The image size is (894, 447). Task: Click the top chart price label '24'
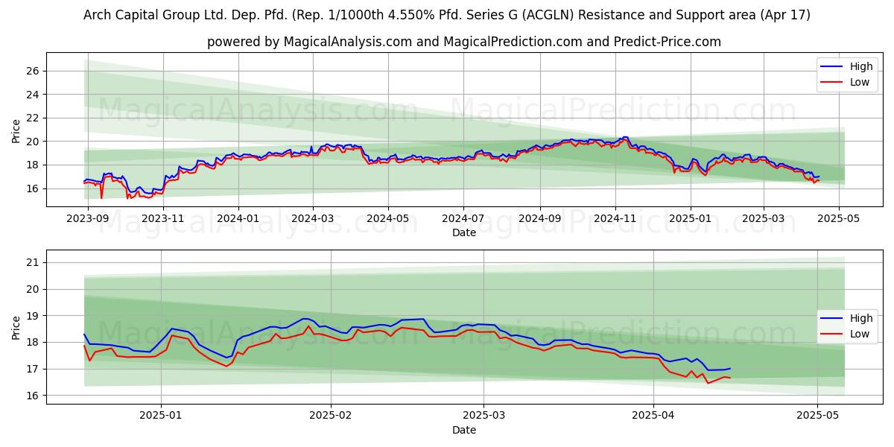(x=34, y=95)
